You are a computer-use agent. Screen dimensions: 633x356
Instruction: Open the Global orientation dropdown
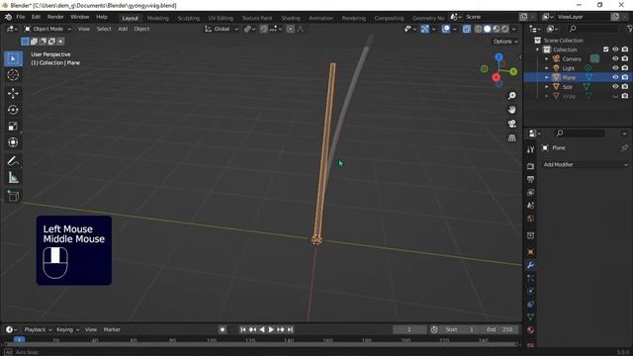(222, 29)
